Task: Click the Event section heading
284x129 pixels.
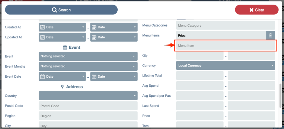Action: 72,47
